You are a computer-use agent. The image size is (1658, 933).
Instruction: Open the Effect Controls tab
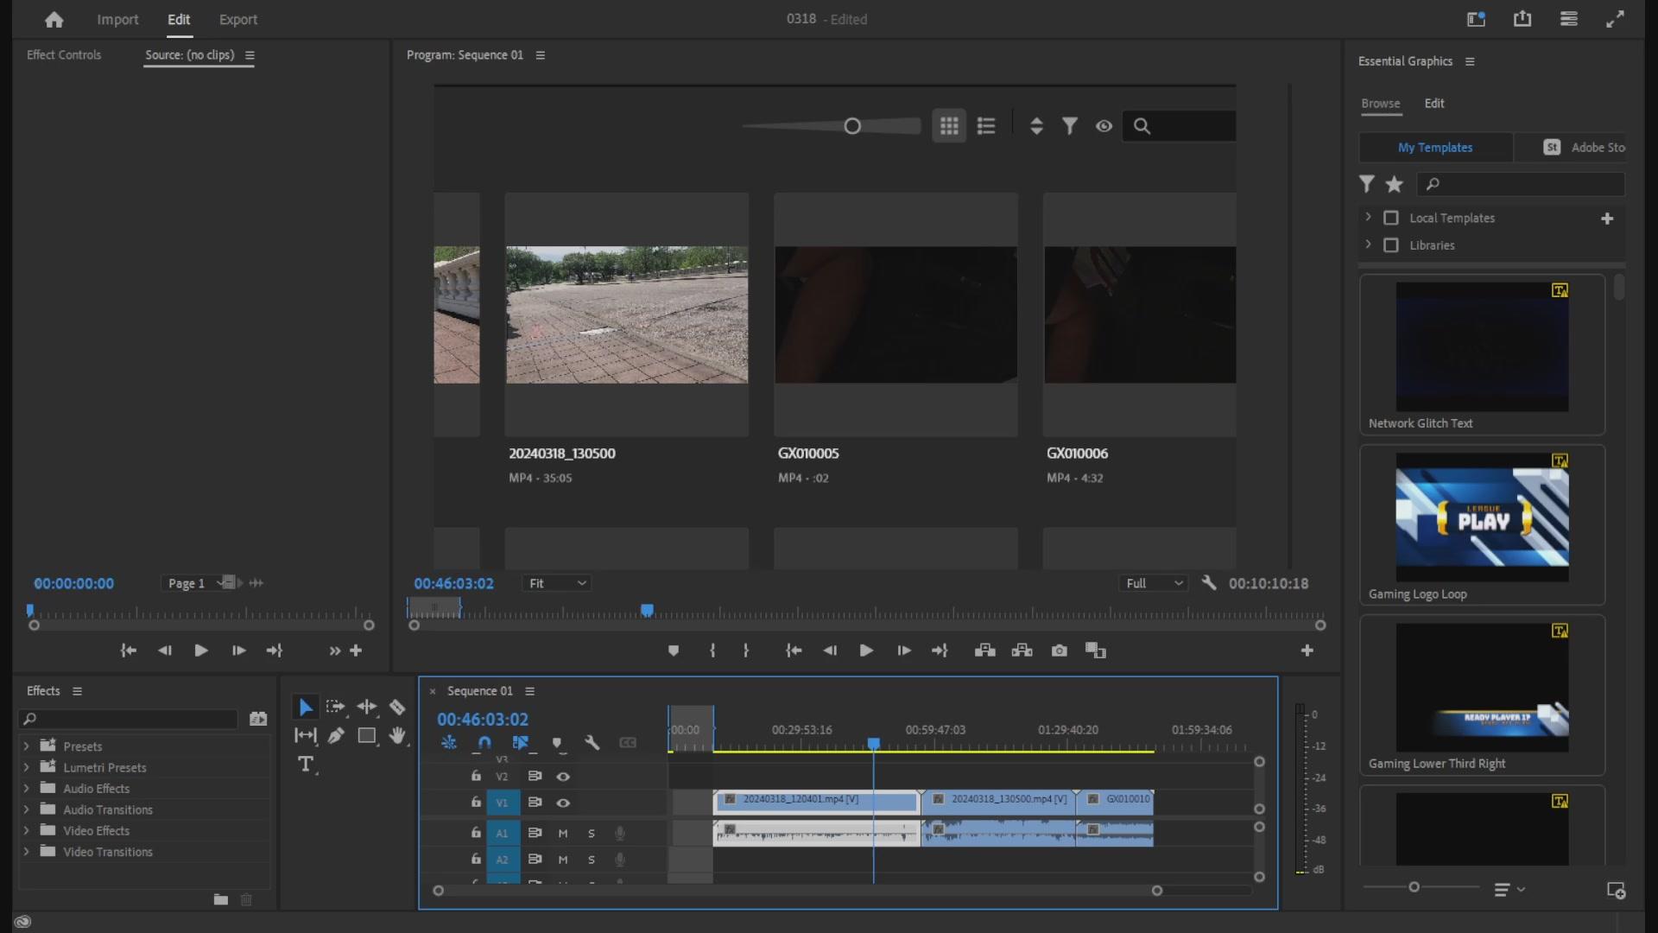click(x=64, y=54)
